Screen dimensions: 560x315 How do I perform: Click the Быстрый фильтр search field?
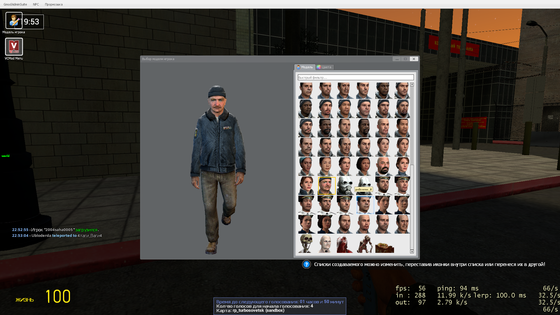point(355,78)
